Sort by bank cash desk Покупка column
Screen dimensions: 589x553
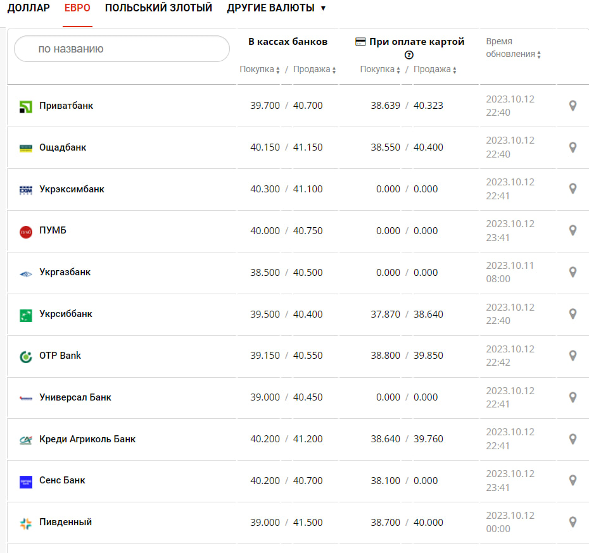260,70
